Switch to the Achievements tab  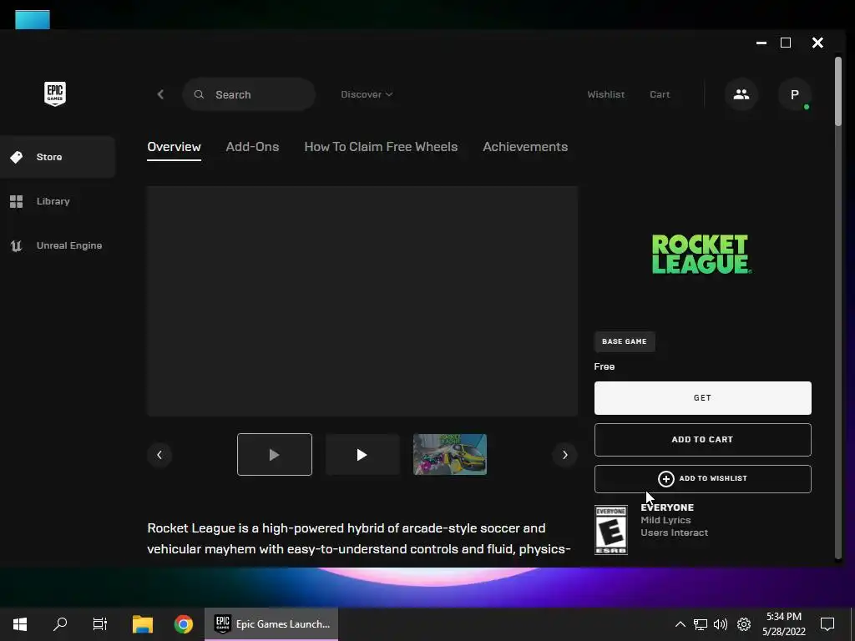tap(525, 147)
